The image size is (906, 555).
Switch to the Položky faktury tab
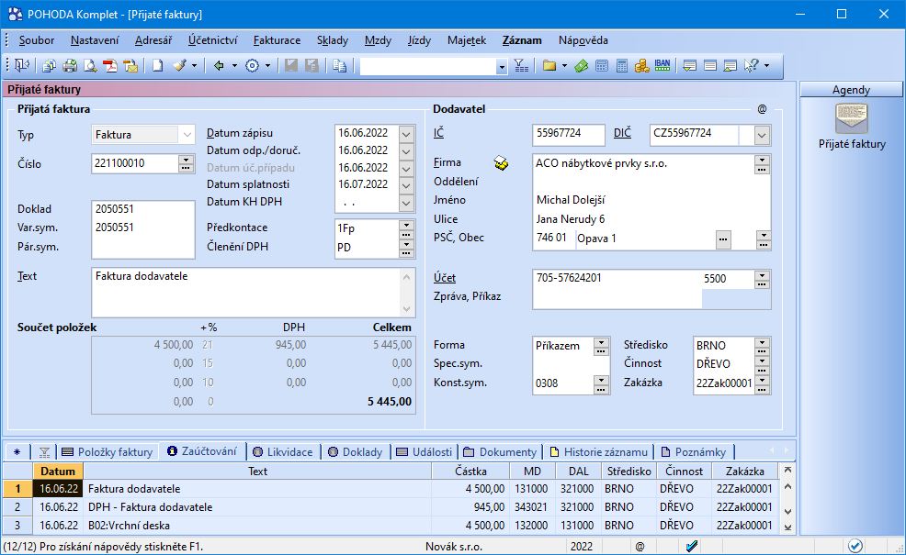point(108,451)
